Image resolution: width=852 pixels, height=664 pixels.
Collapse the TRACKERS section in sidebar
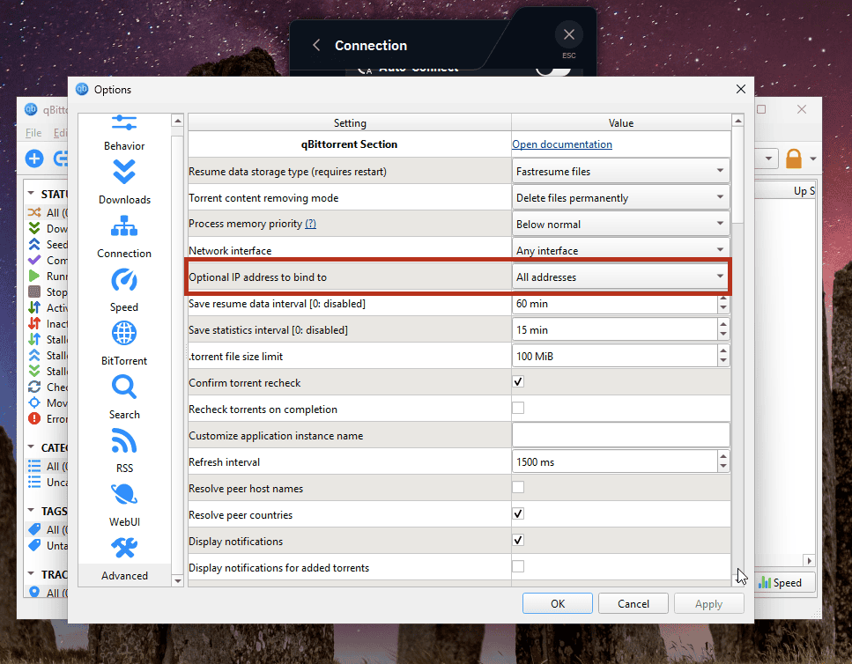point(31,574)
